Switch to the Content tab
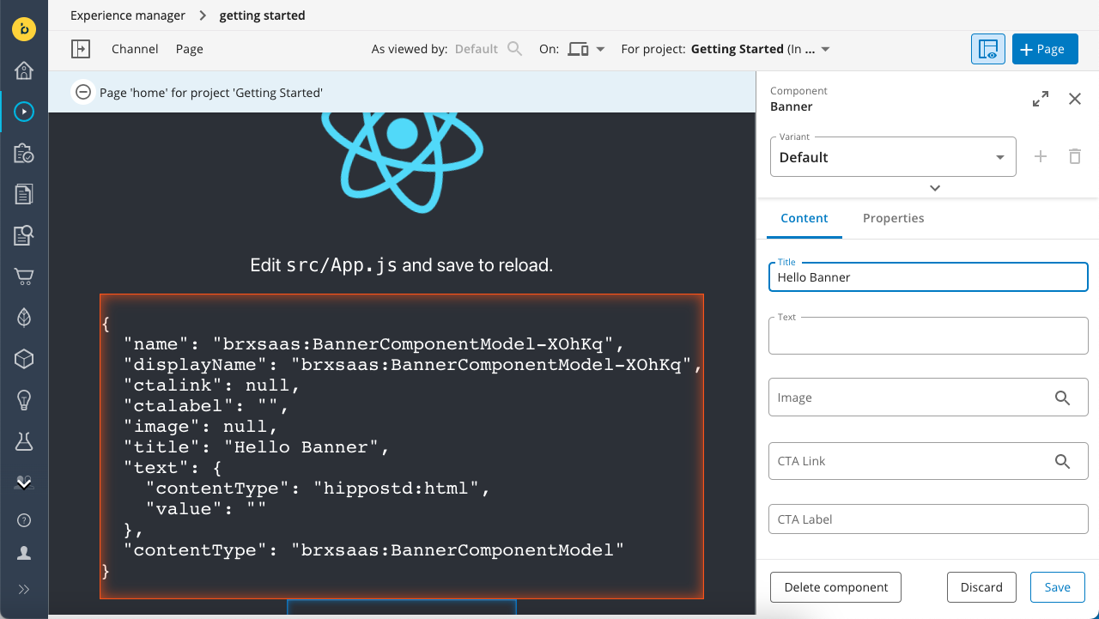Viewport: 1099px width, 619px height. [x=805, y=218]
